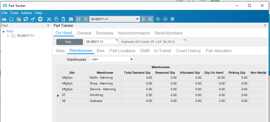Click the Paste clipboard icon
This screenshot has width=270, height=122.
(63, 19)
